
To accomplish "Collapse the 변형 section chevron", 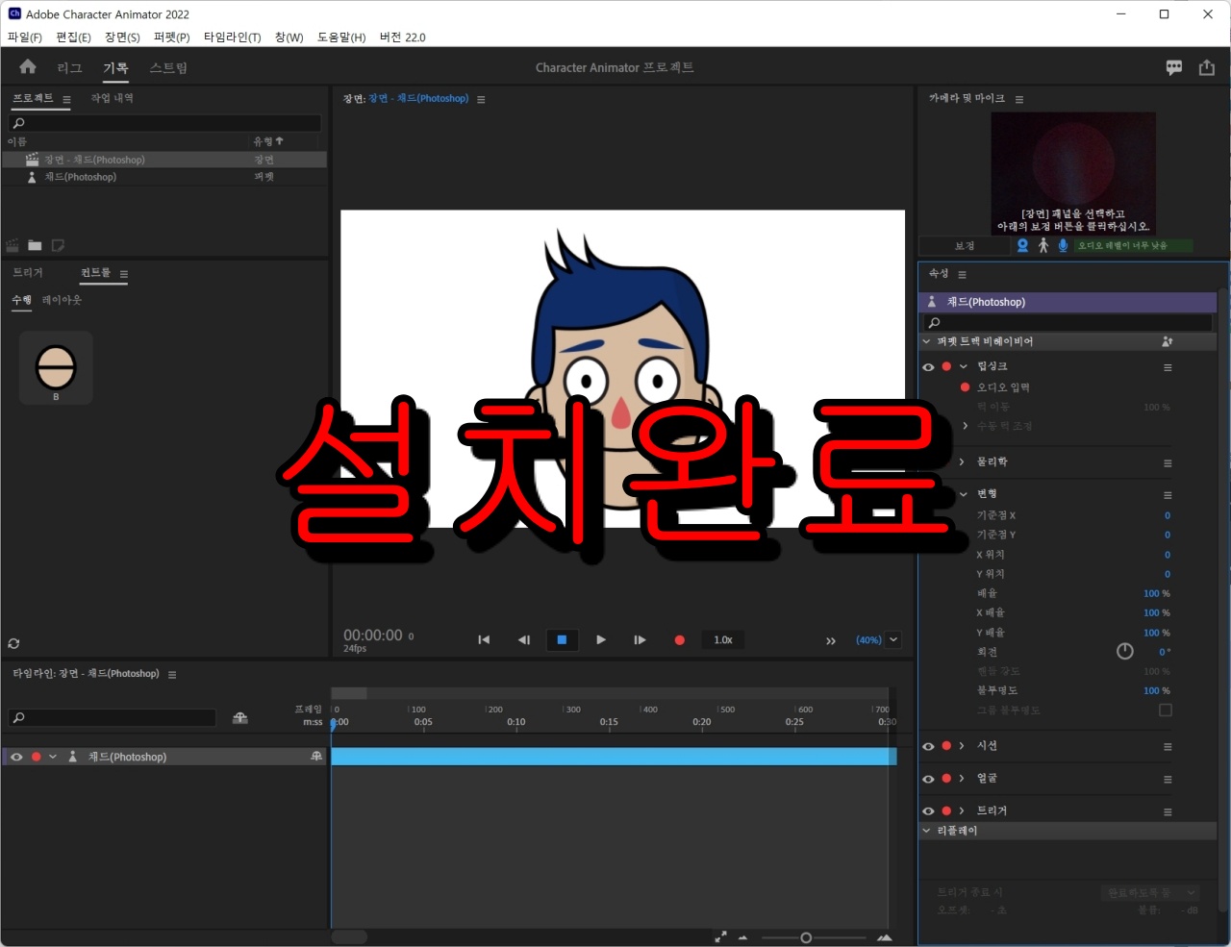I will [964, 493].
